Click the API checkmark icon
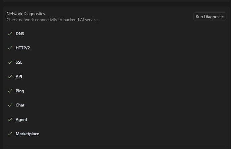Image resolution: width=231 pixels, height=149 pixels. tap(10, 76)
